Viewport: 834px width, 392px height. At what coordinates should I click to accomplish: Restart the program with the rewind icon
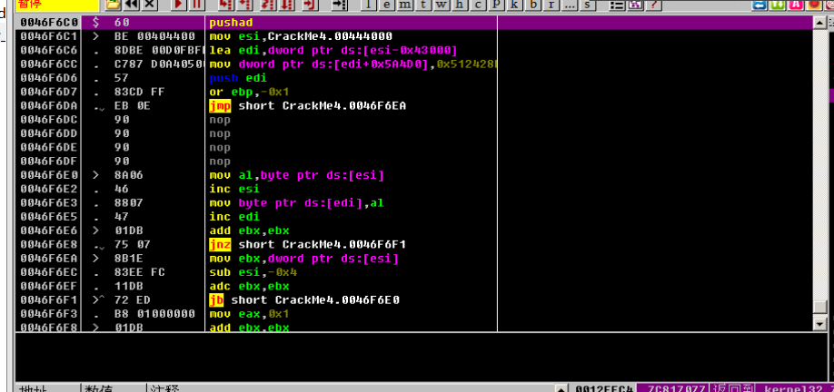click(x=133, y=5)
